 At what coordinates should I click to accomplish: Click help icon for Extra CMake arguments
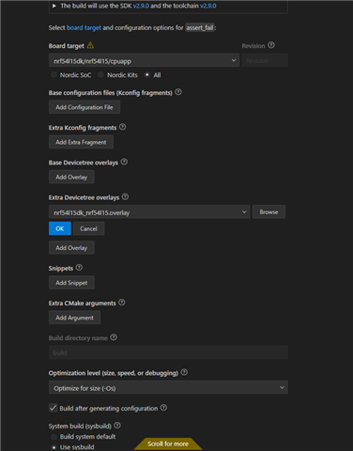[122, 303]
